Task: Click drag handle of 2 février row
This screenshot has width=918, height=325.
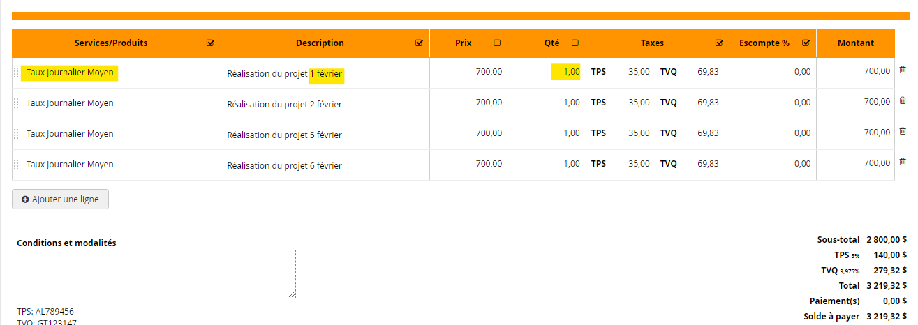Action: pyautogui.click(x=16, y=103)
